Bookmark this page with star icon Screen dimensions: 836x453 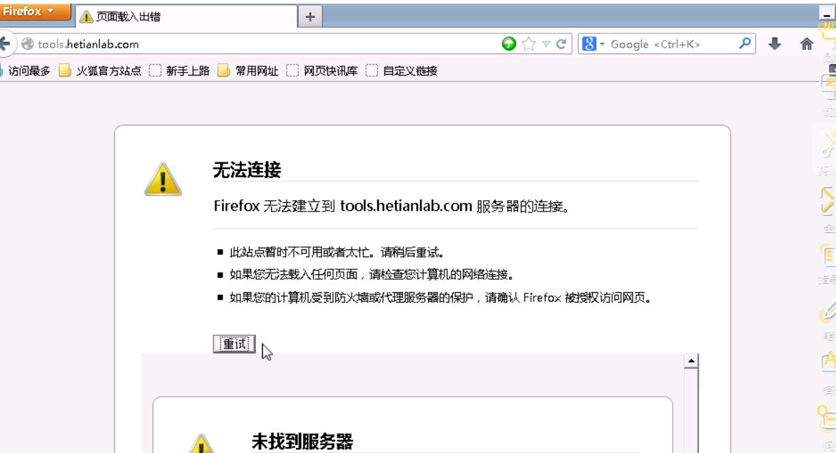pos(529,43)
